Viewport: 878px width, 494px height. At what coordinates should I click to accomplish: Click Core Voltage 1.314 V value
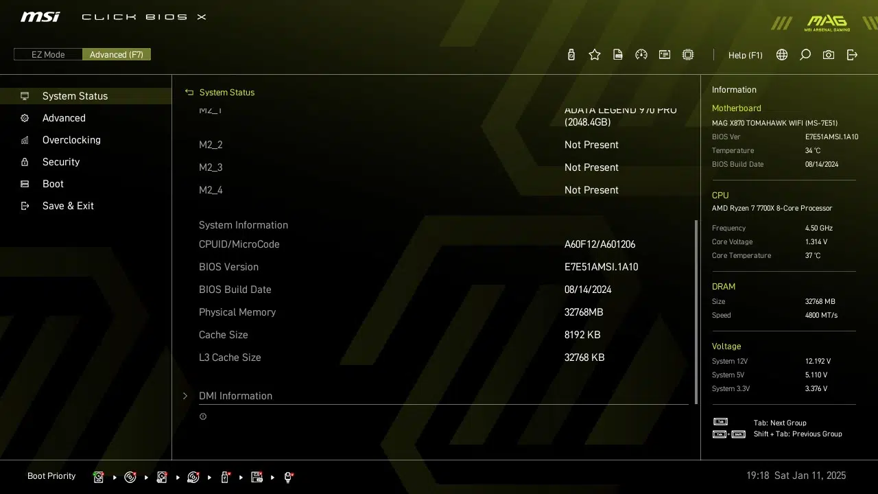point(816,242)
